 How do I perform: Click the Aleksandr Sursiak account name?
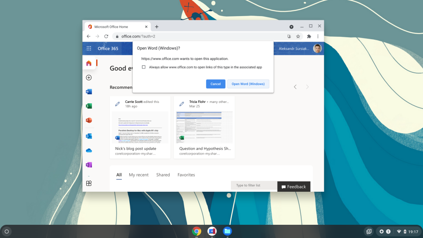pos(294,49)
